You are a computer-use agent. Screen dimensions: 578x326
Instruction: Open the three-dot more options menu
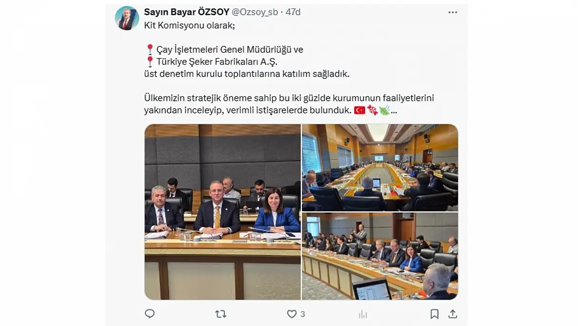tap(453, 12)
